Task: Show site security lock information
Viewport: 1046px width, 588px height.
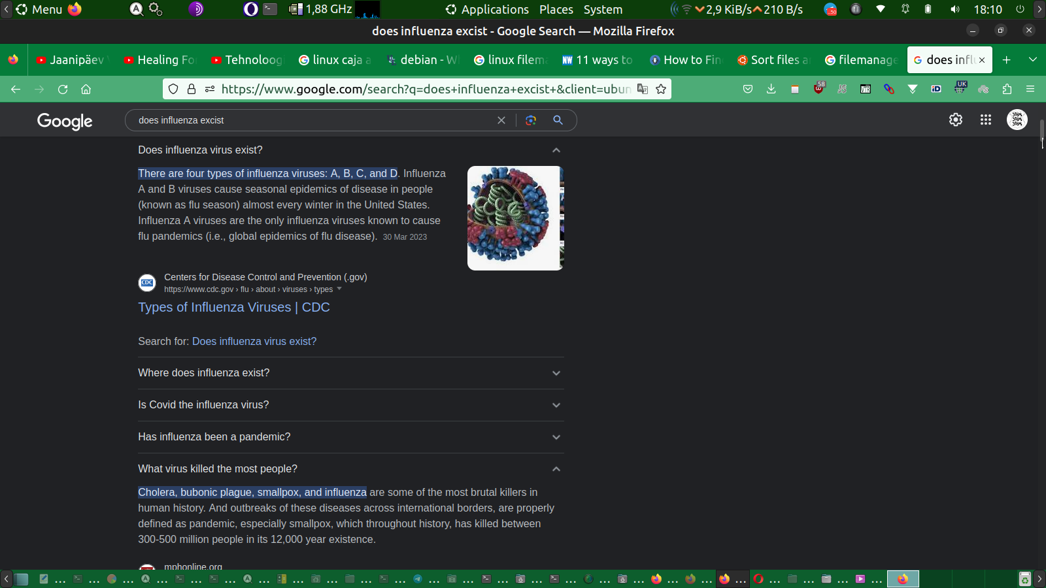Action: point(192,89)
